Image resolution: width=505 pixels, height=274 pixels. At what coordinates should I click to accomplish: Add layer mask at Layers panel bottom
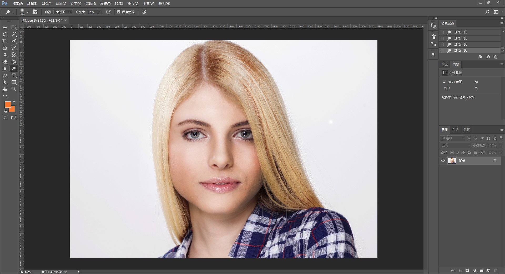pyautogui.click(x=467, y=270)
